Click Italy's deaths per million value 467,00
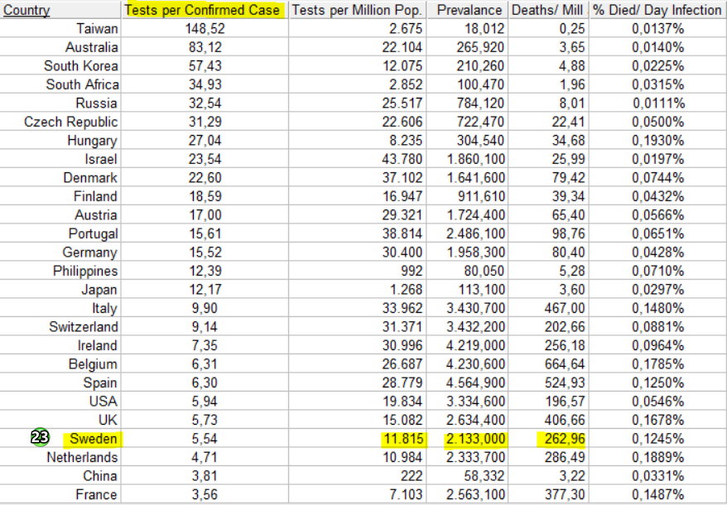 tap(566, 308)
